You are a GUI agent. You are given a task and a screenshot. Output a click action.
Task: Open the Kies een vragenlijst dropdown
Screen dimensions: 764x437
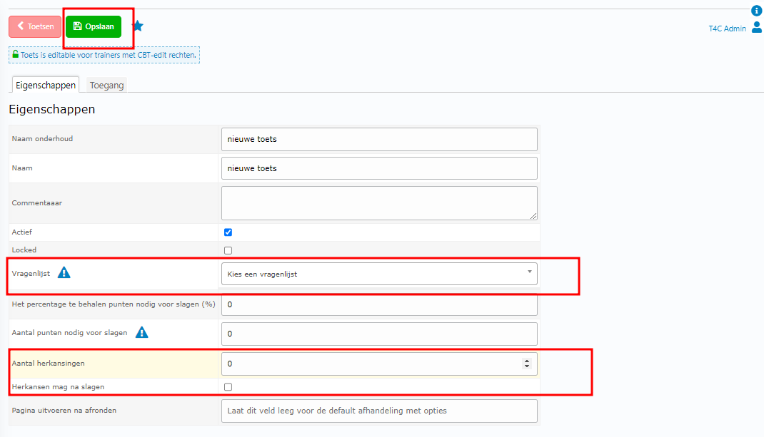pyautogui.click(x=379, y=274)
